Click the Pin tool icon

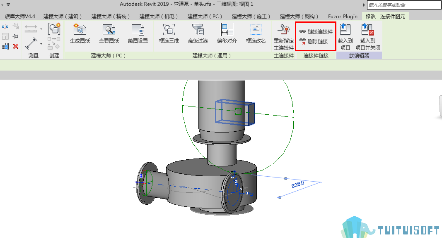pos(16,36)
